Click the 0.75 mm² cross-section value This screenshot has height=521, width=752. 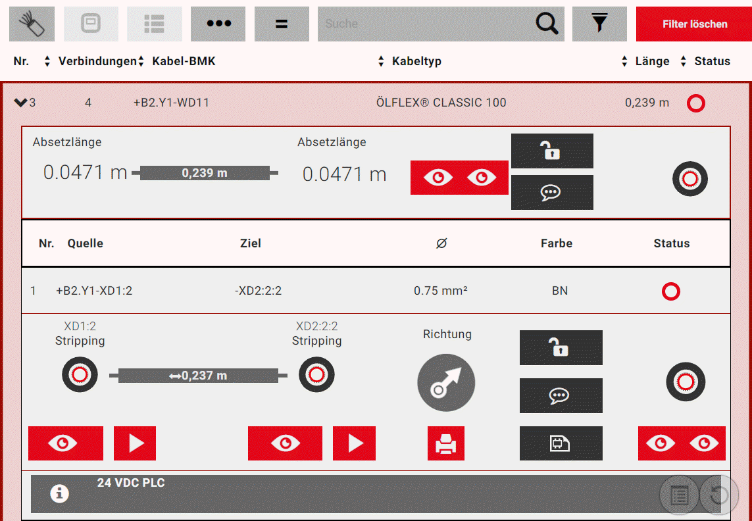click(440, 291)
